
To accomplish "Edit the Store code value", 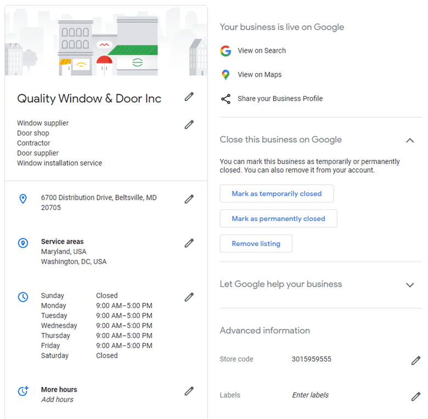I will (416, 361).
